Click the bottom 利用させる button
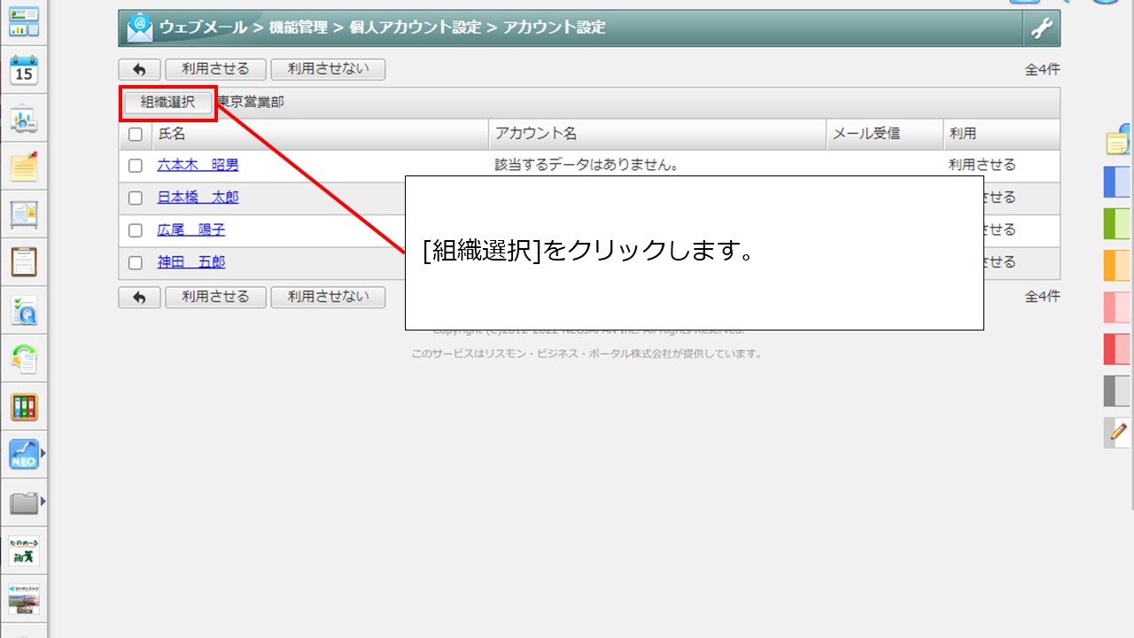The image size is (1134, 638). pos(215,297)
